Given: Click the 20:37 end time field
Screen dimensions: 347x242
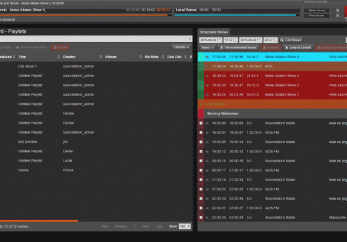Looking at the screenshot, I should [x=270, y=40].
